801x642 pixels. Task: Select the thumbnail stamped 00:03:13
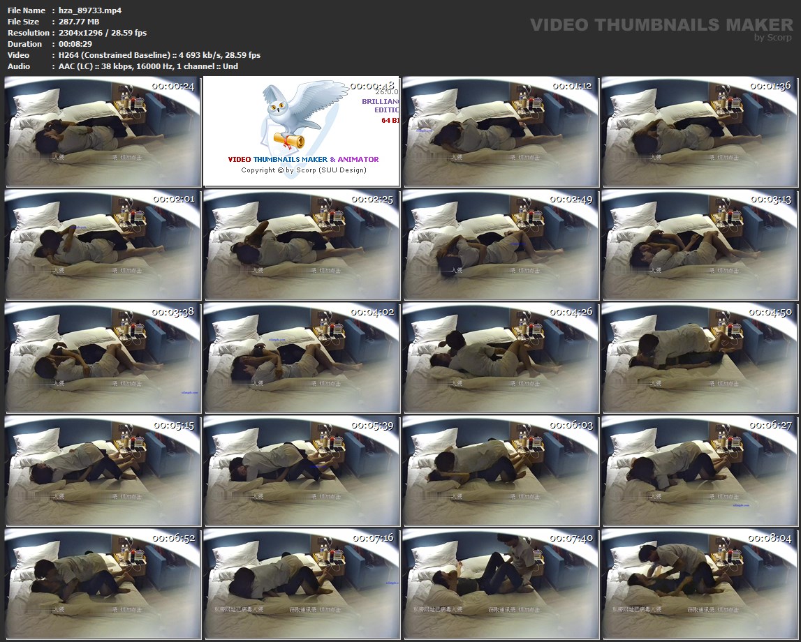700,244
